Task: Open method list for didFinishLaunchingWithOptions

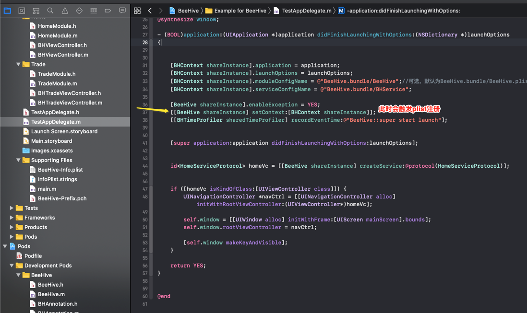Action: click(399, 11)
